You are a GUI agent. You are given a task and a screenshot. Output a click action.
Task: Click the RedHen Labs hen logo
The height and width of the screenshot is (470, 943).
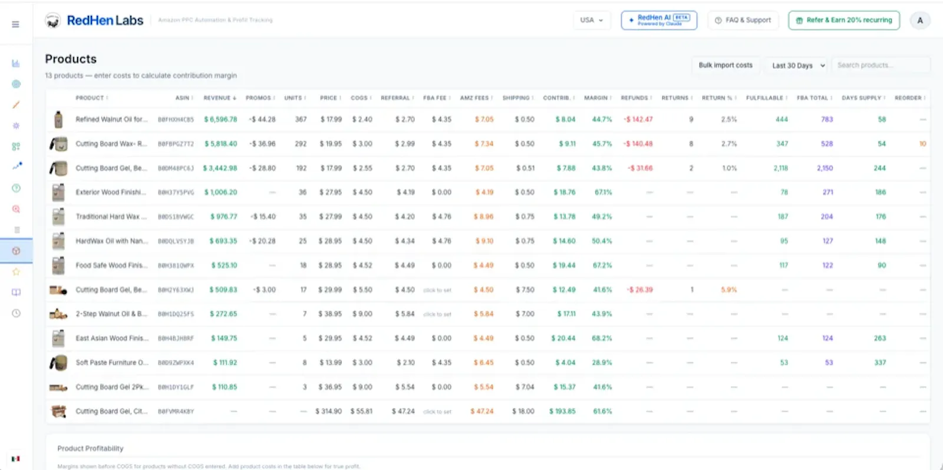[52, 21]
